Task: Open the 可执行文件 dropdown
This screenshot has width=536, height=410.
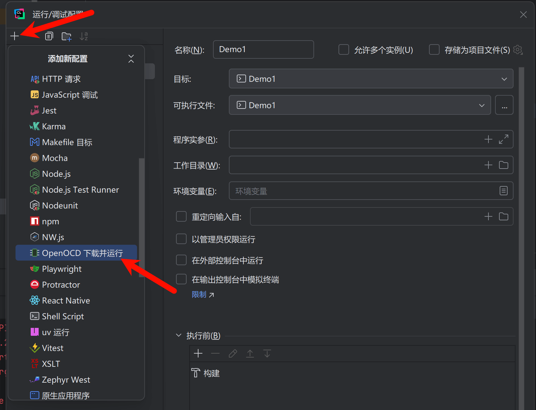Action: 482,105
